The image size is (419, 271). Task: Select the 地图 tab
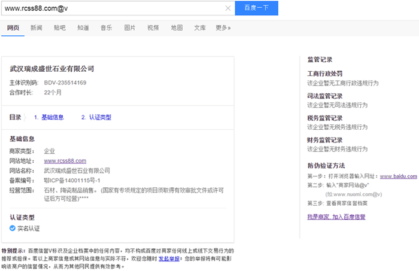point(177,28)
